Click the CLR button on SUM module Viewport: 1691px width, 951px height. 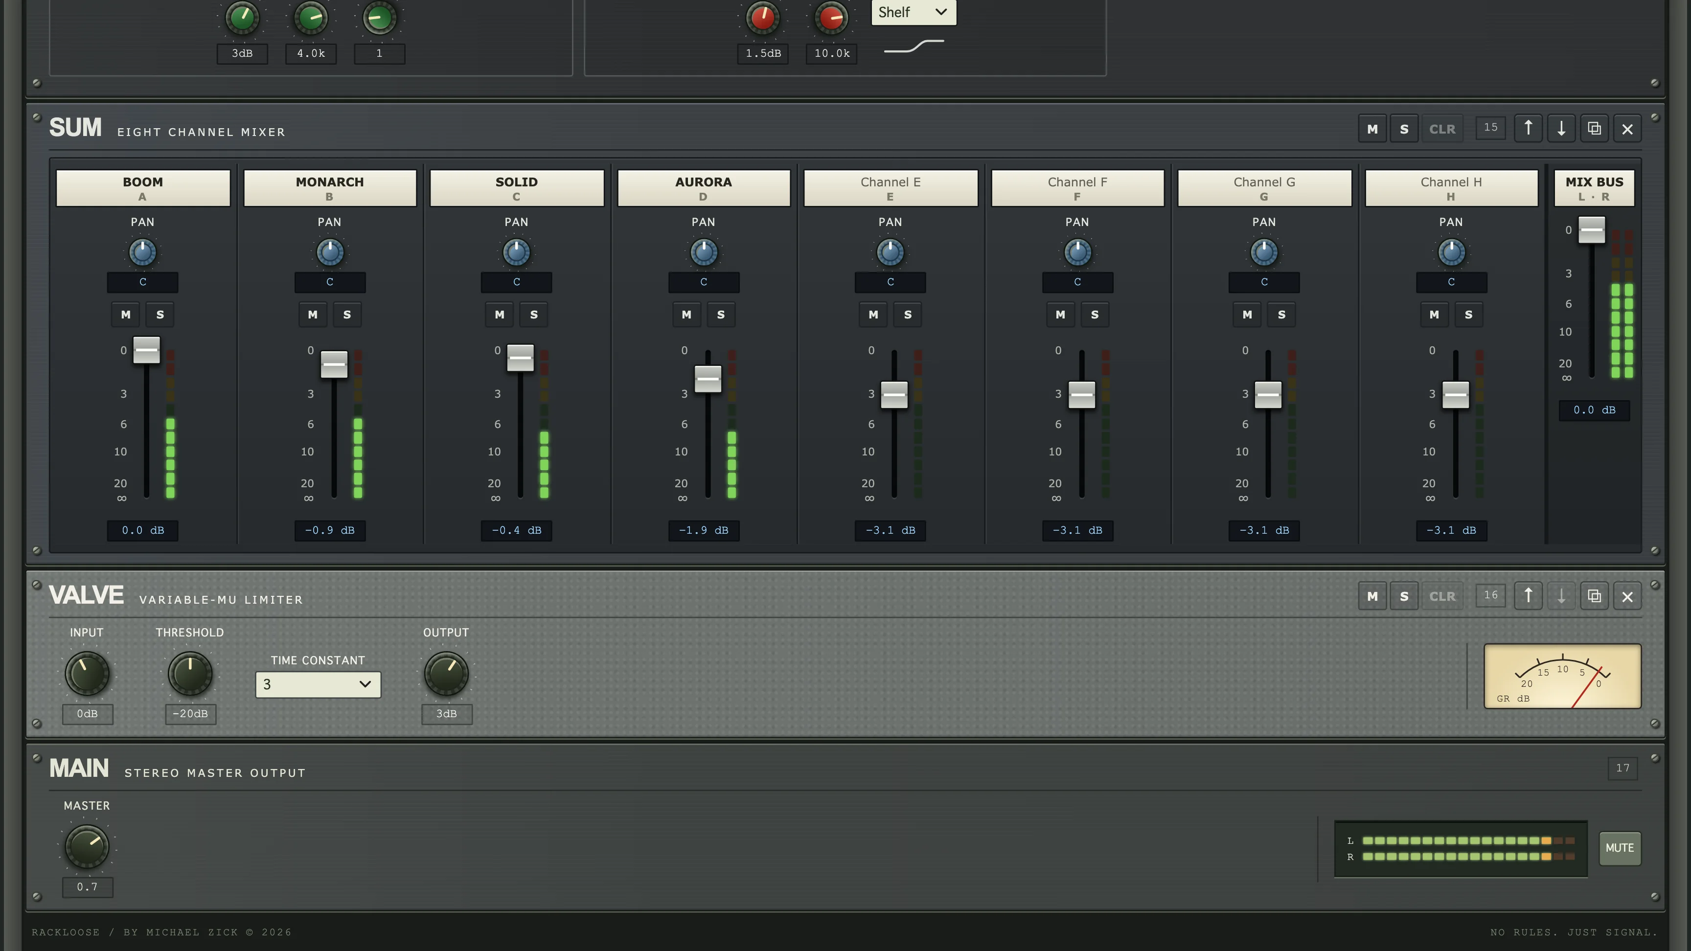pyautogui.click(x=1442, y=129)
